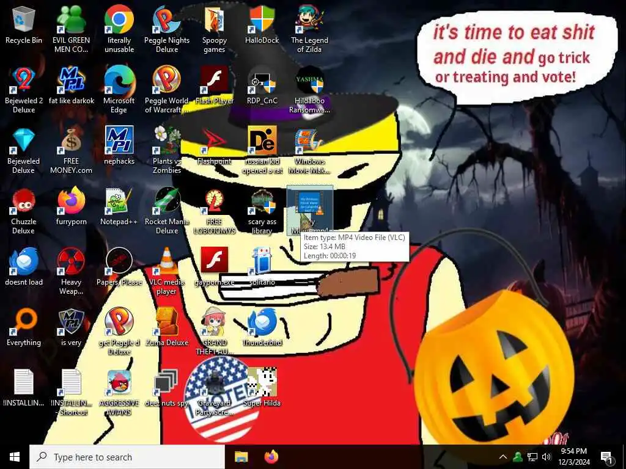Screen dimensions: 626x469
Task: Select the EVIL GREEN MEN CO desktop icon
Action: 71,19
